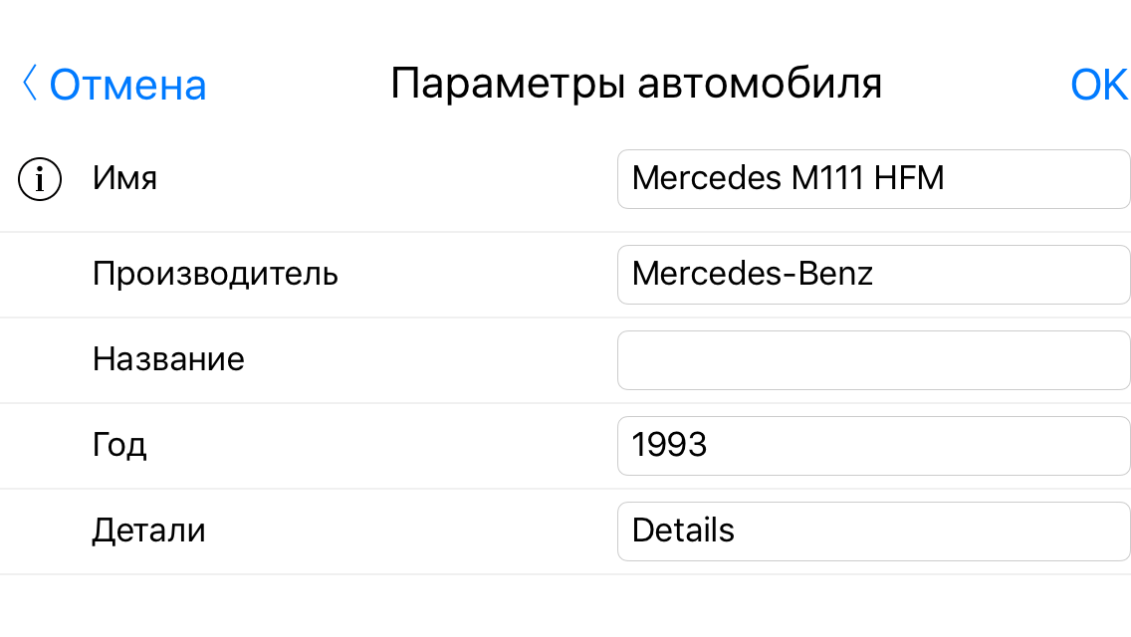
Task: Cancel editing via the Отмена button
Action: tap(127, 85)
